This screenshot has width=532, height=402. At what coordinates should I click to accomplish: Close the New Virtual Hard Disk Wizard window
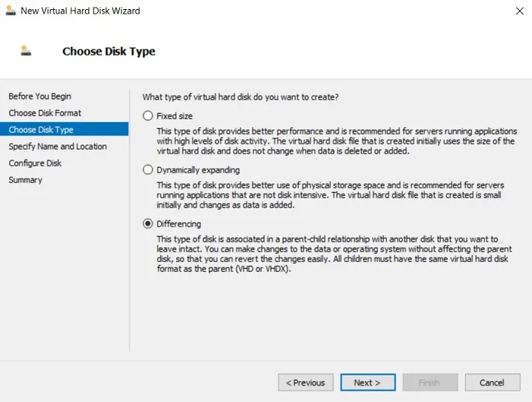(519, 11)
